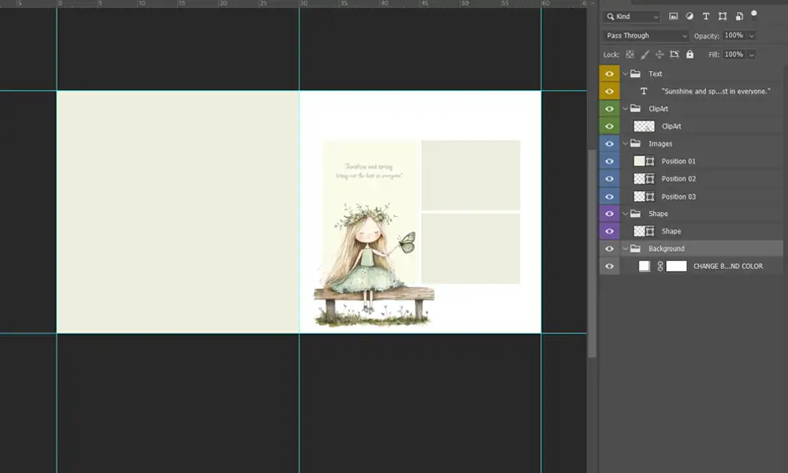Filter layers by smart objects icon
788x473 pixels.
click(x=739, y=16)
